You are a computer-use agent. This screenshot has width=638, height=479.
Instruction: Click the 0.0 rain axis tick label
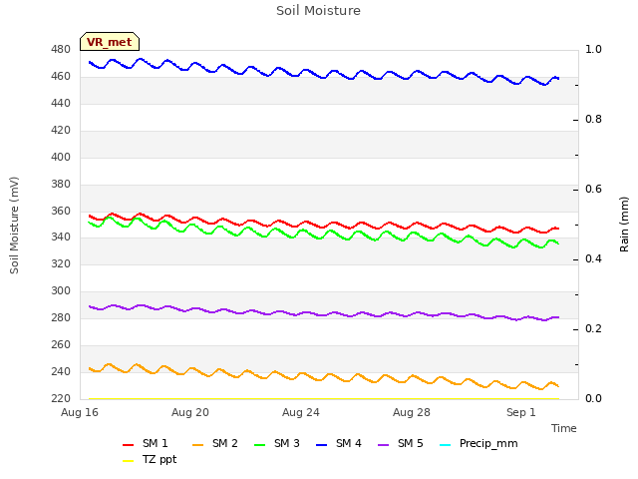(x=594, y=399)
